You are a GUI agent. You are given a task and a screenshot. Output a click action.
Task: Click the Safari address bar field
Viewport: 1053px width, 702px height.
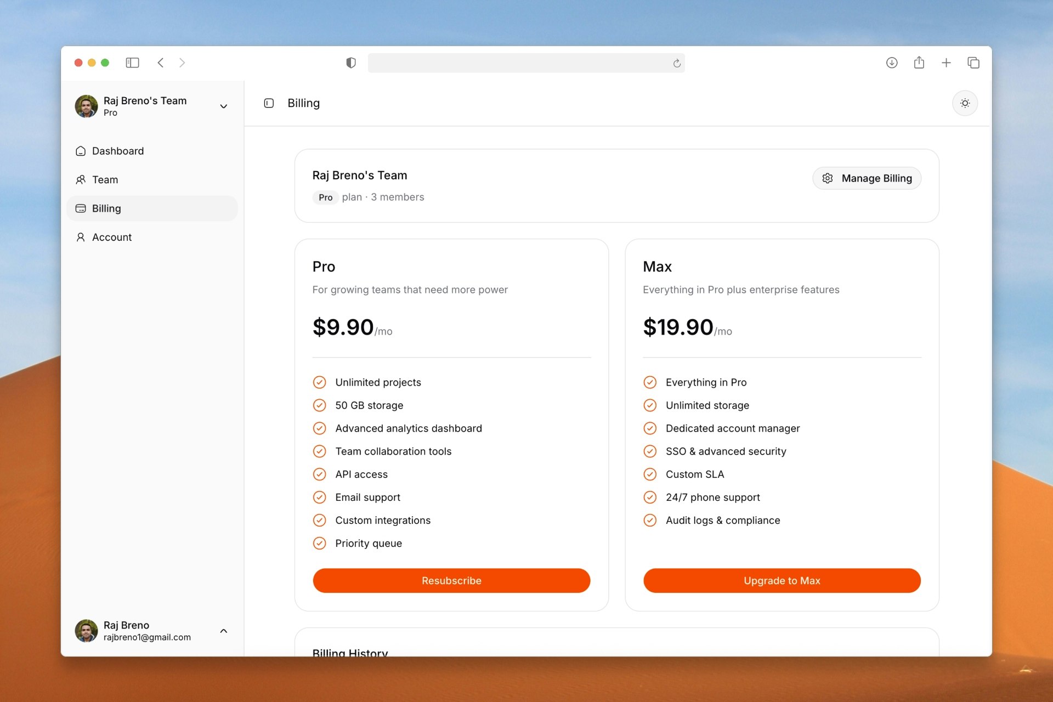pos(518,63)
